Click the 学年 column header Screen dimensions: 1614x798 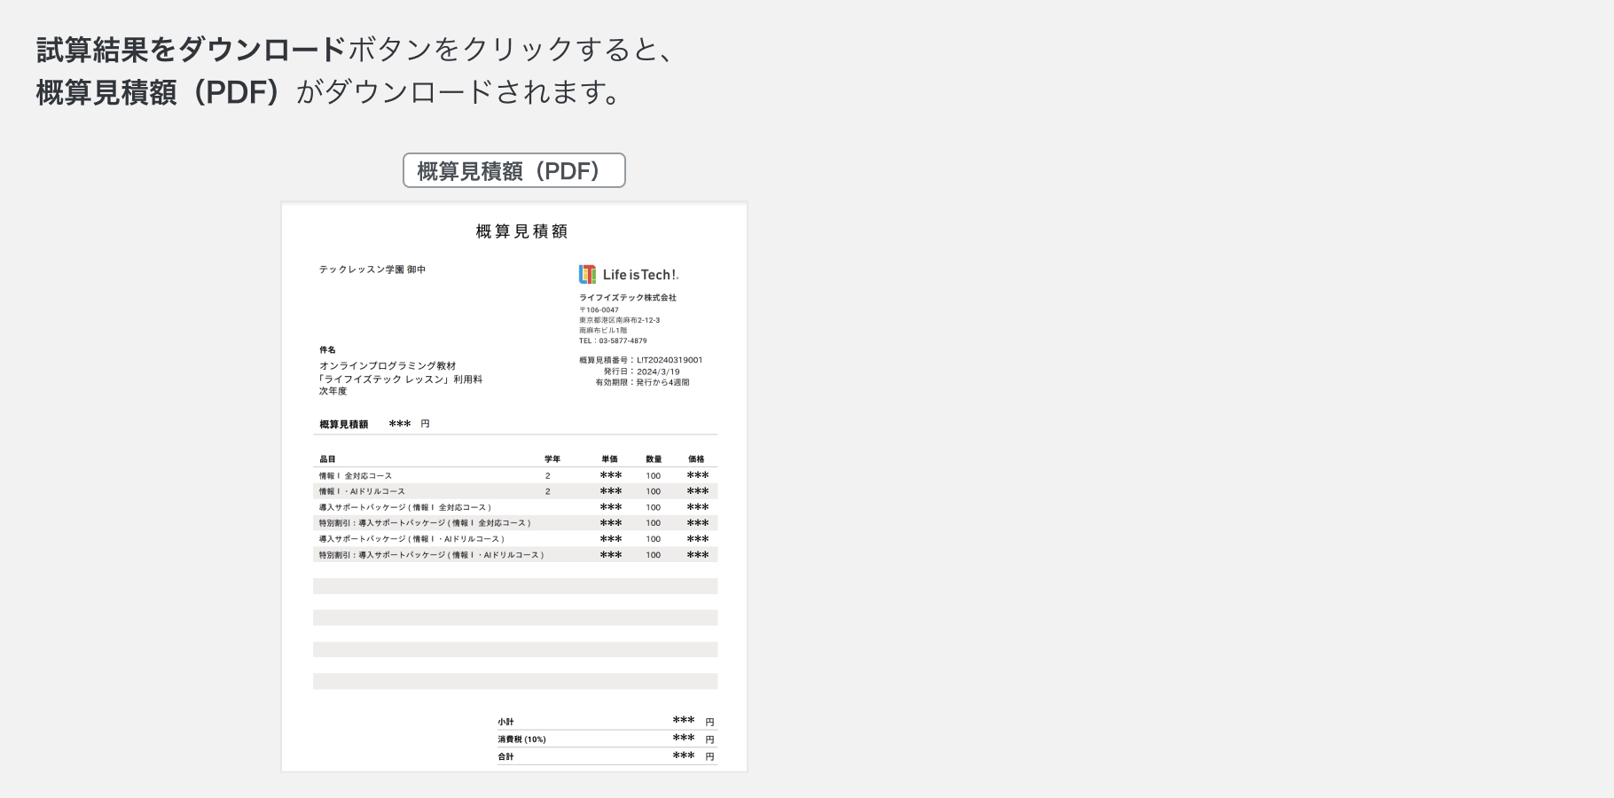click(x=552, y=459)
